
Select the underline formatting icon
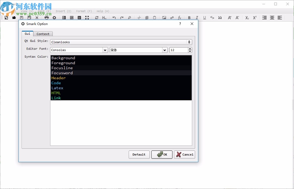205,18
